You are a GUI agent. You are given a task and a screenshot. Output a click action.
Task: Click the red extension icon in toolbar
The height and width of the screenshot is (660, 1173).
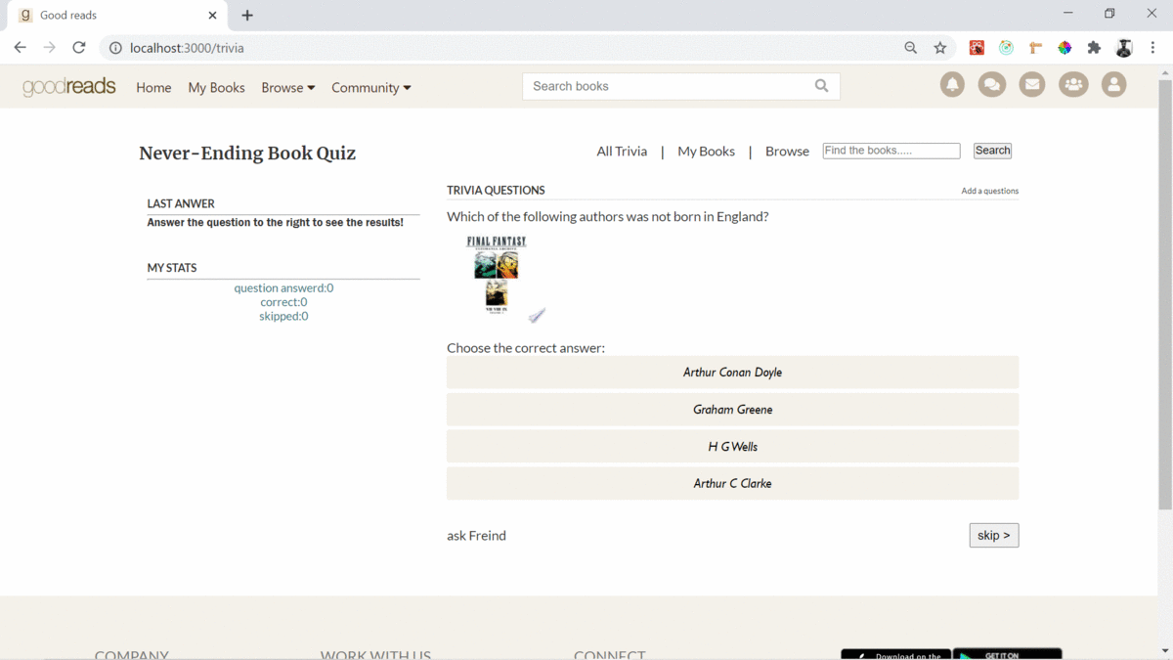coord(977,48)
